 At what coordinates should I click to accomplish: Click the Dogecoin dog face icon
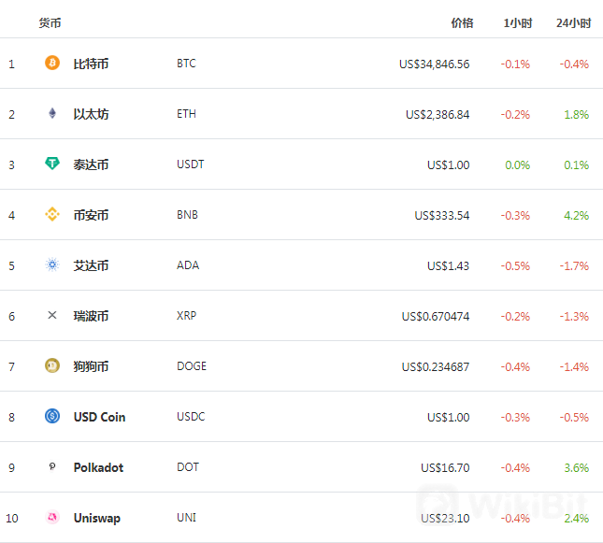(x=52, y=365)
